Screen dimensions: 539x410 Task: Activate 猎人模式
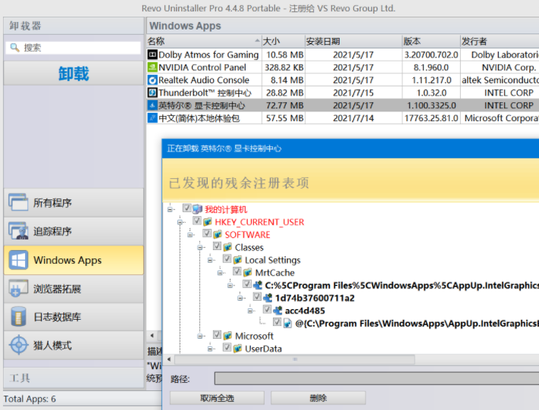[x=74, y=345]
